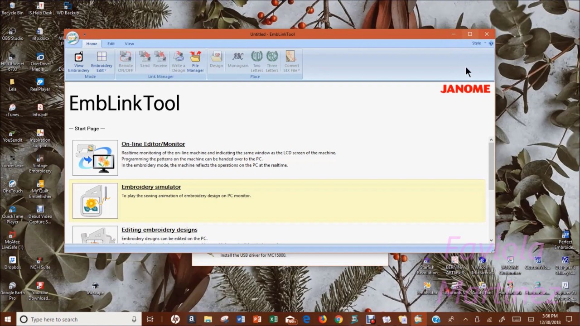Open the On-line Editor/Monitor link

(x=153, y=144)
